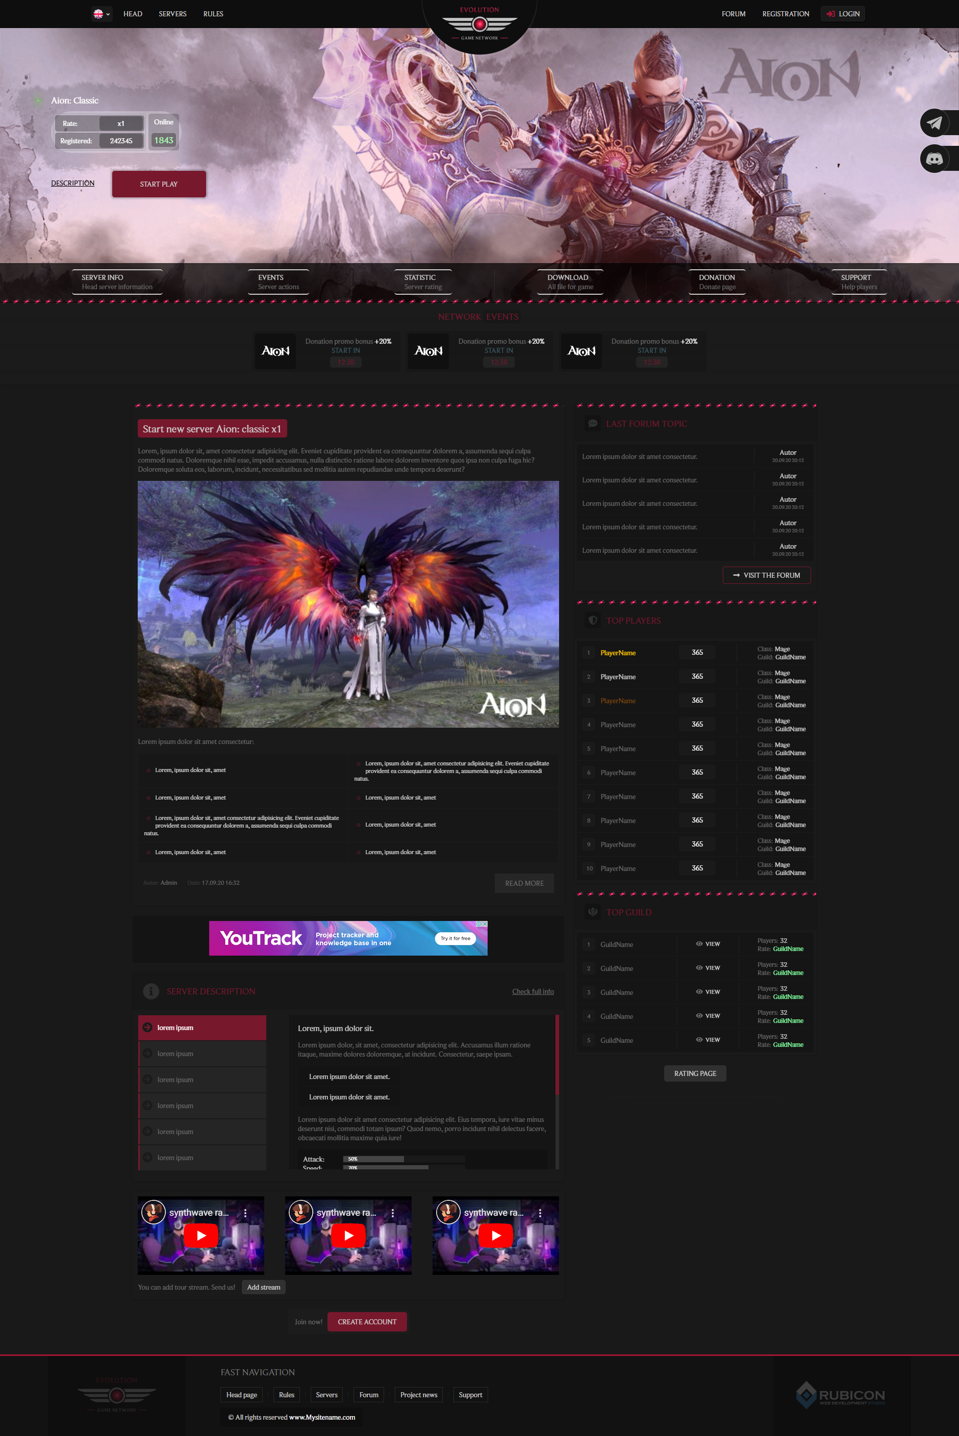959x1436 pixels.
Task: View the rank 3 guild eye icon
Action: pos(699,991)
